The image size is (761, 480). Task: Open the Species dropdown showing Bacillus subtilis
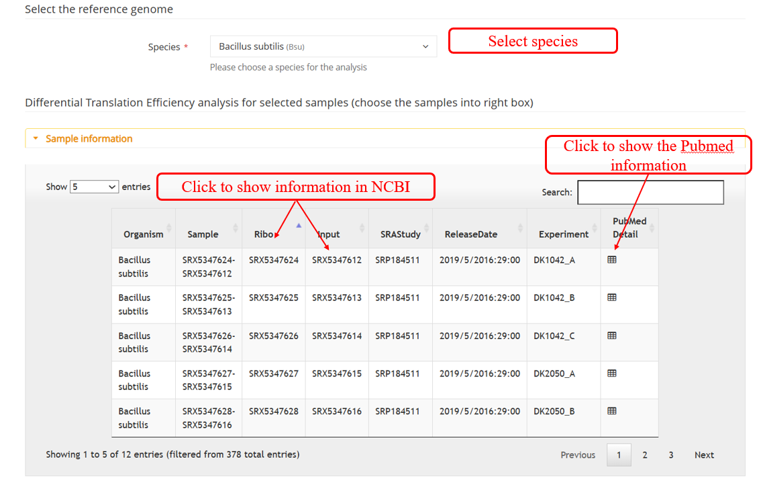[323, 46]
